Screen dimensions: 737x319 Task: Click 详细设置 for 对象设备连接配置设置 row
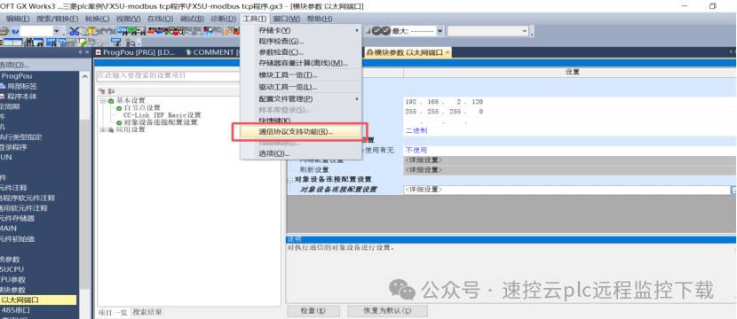click(567, 190)
